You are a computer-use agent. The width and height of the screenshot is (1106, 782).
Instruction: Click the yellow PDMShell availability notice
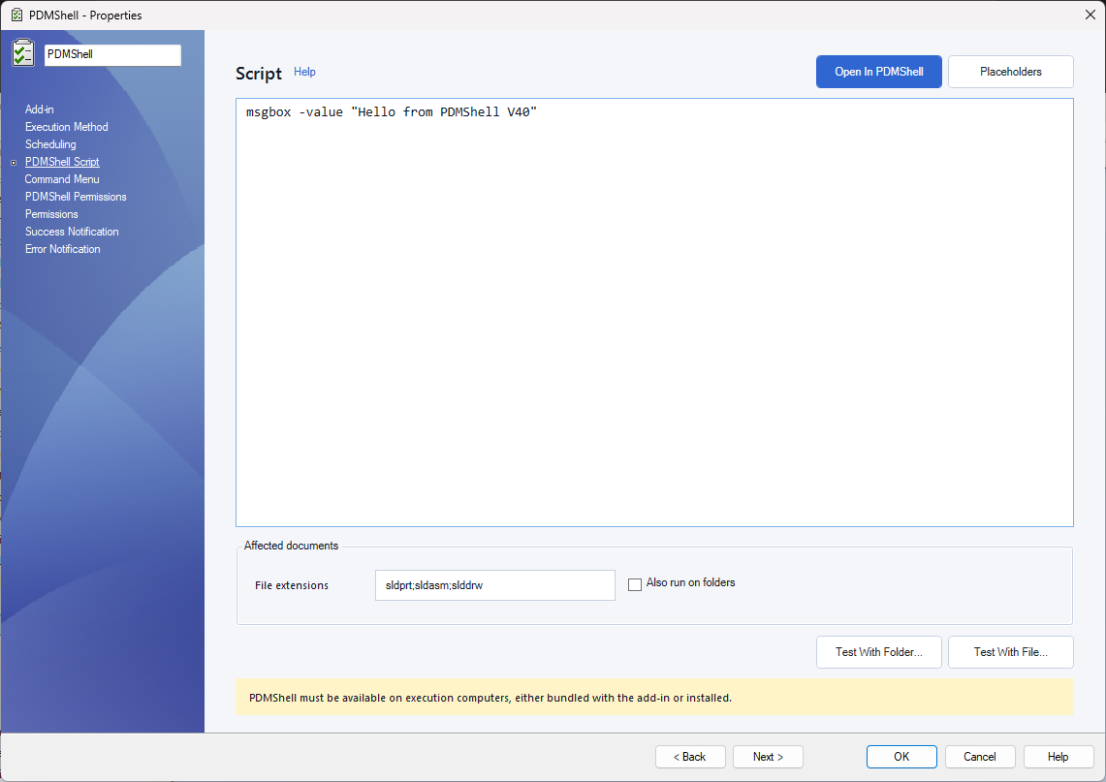click(x=654, y=698)
